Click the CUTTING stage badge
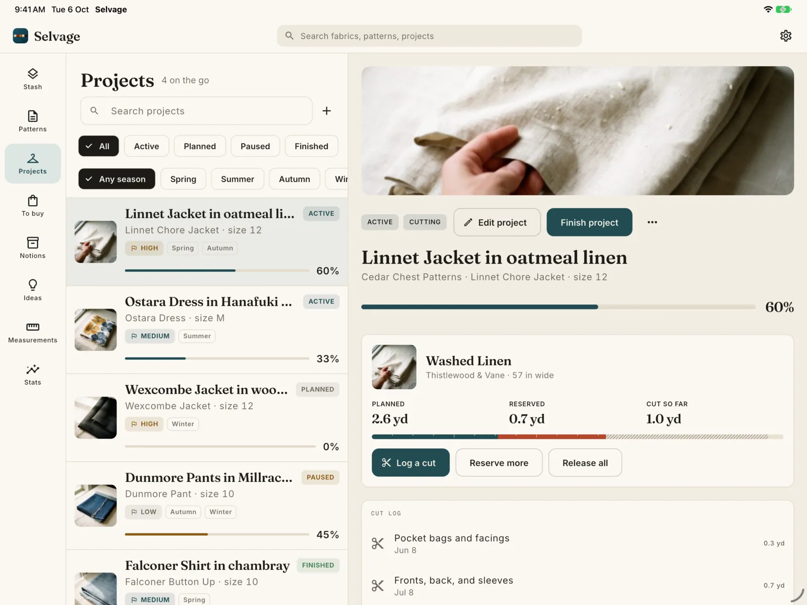Screen dimensions: 807x605 425,222
